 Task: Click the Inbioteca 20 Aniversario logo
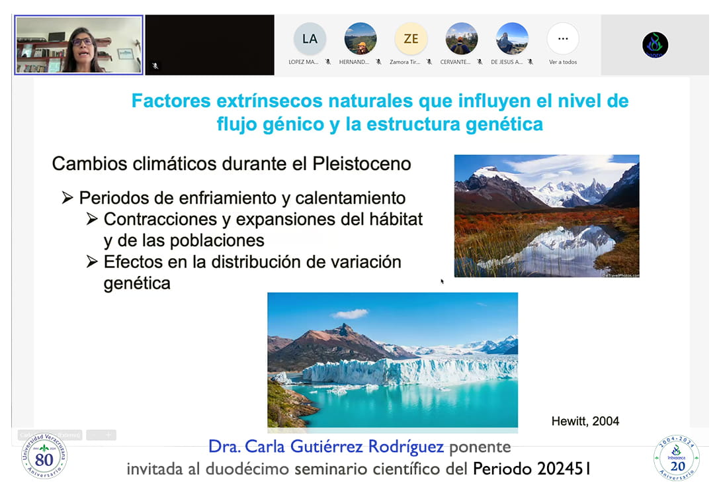coord(677,457)
